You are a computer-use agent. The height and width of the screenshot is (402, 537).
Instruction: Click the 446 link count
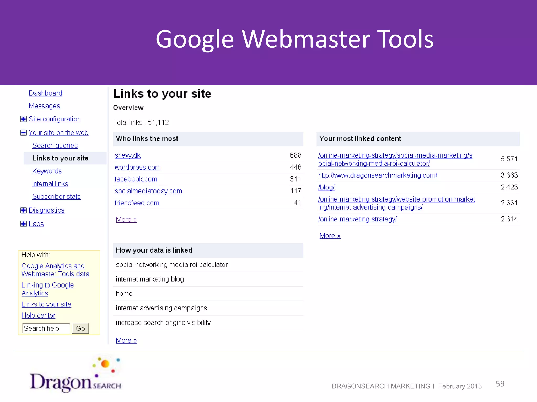[x=296, y=167]
